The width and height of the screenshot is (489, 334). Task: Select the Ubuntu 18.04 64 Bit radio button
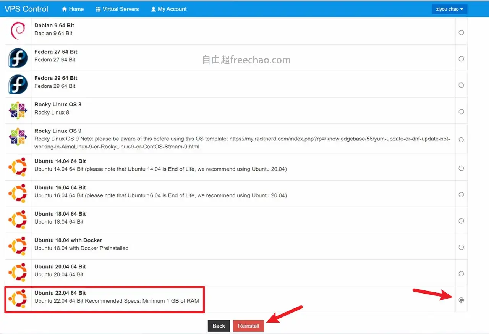point(461,221)
